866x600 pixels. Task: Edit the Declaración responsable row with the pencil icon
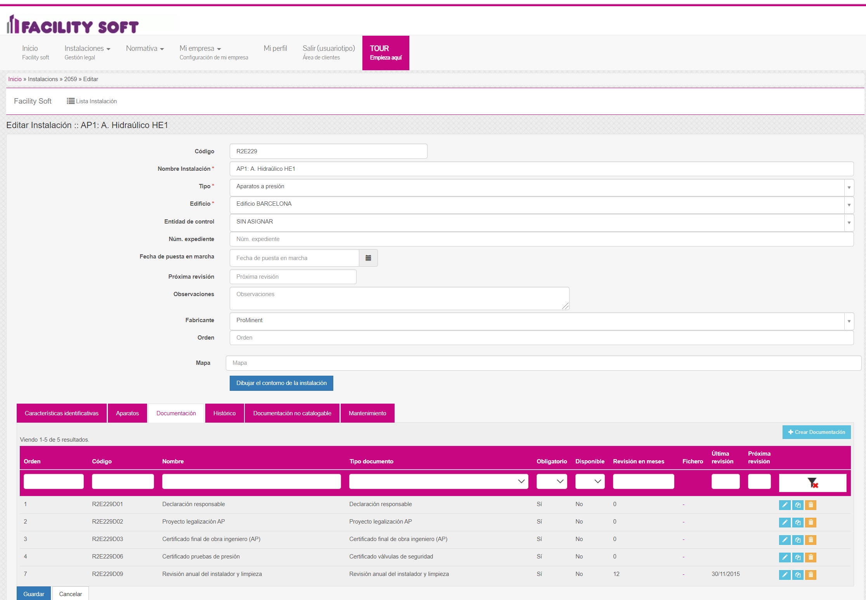click(x=785, y=505)
